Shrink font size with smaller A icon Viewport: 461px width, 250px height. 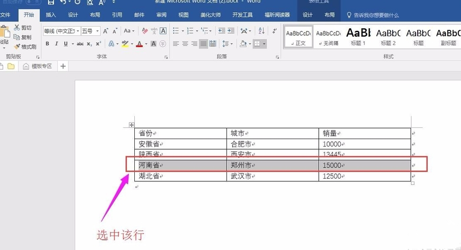pos(115,31)
